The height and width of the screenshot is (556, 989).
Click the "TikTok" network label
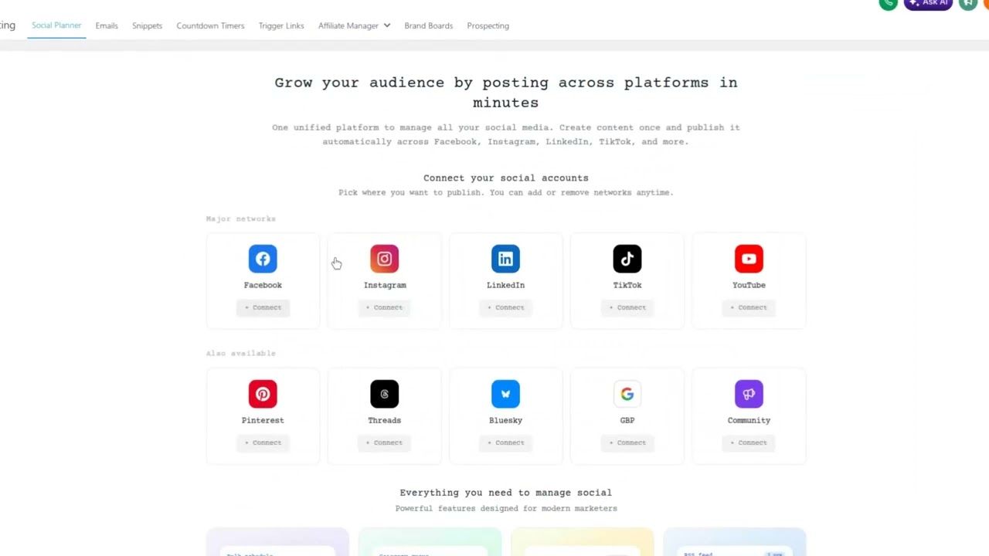(627, 285)
